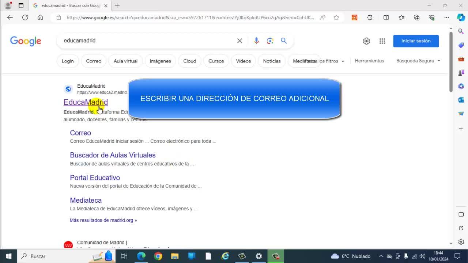Open the Edge sidebar search tool

click(x=461, y=31)
